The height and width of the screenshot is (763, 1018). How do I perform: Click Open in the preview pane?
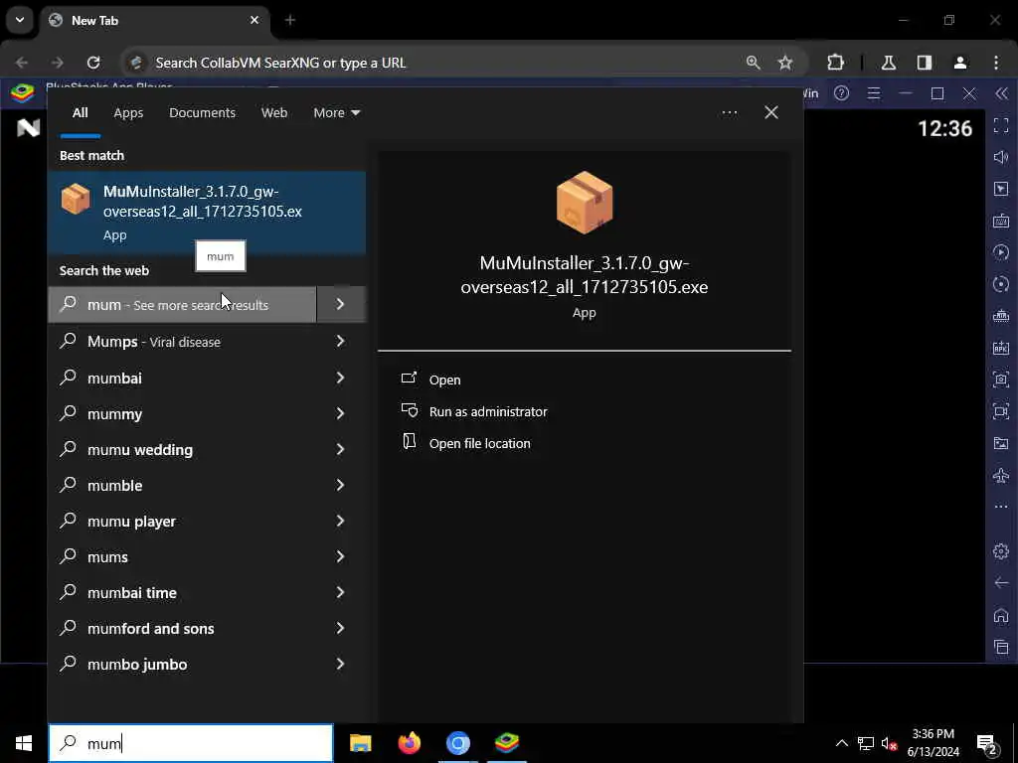click(x=444, y=380)
